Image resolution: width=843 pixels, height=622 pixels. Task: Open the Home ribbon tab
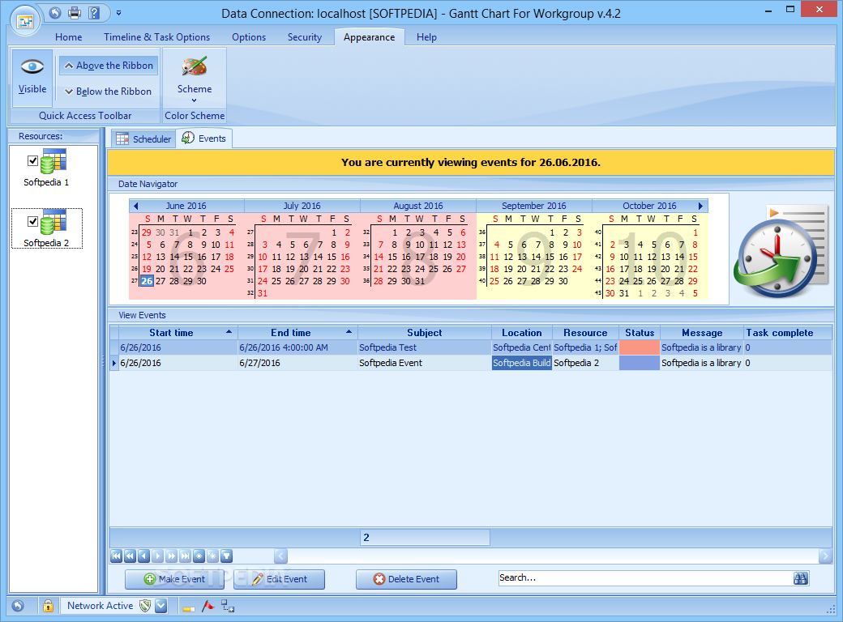(68, 37)
